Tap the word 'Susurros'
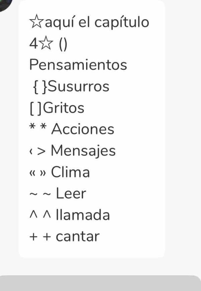This screenshot has height=291, width=201. pyautogui.click(x=78, y=86)
